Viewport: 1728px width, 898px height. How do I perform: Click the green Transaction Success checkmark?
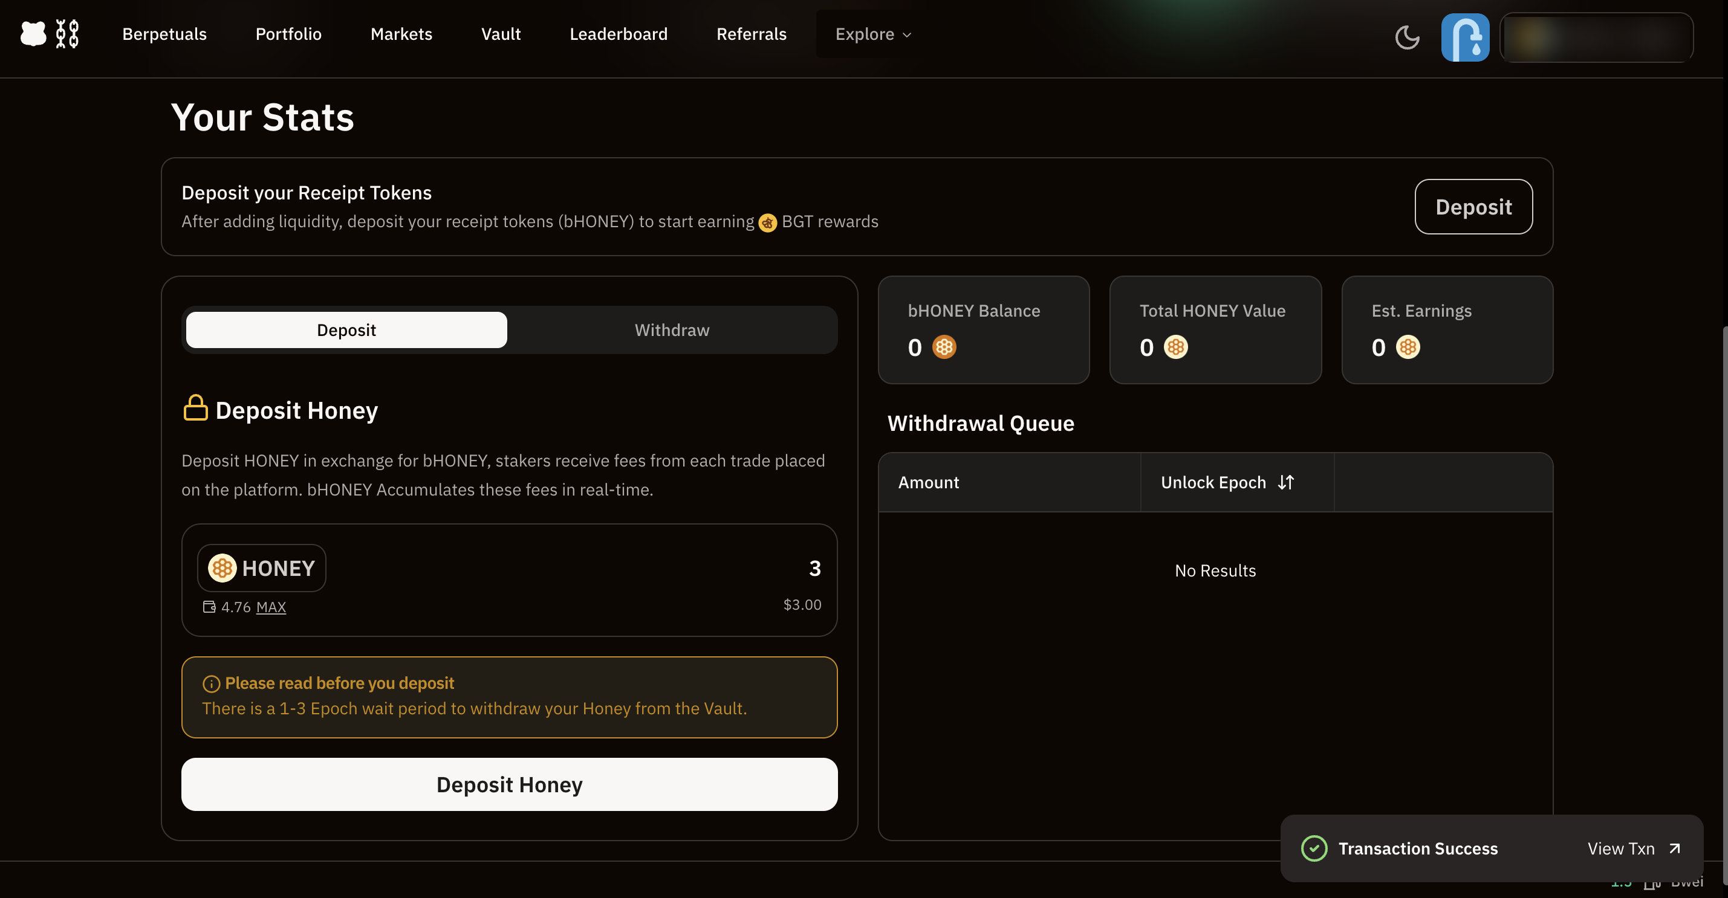[x=1313, y=848]
